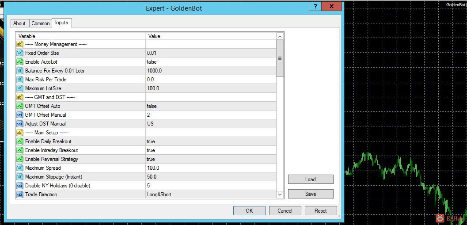Click the icon beside Maximum Slippage (Instant)
The width and height of the screenshot is (467, 225).
(x=19, y=177)
